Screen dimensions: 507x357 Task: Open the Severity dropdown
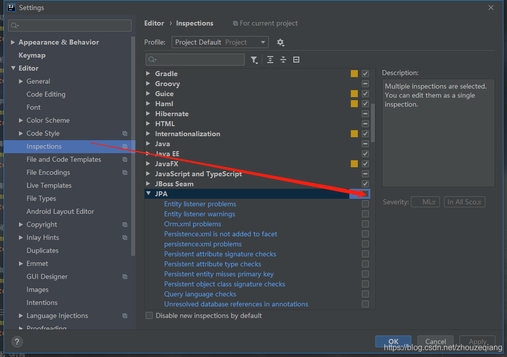[x=425, y=202]
